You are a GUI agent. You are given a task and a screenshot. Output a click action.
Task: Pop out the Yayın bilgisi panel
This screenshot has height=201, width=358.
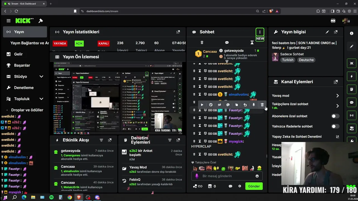tap(336, 32)
